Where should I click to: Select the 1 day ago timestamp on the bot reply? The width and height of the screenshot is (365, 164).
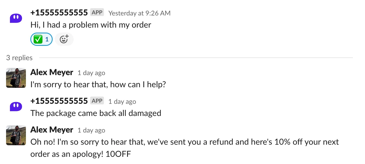[122, 101]
